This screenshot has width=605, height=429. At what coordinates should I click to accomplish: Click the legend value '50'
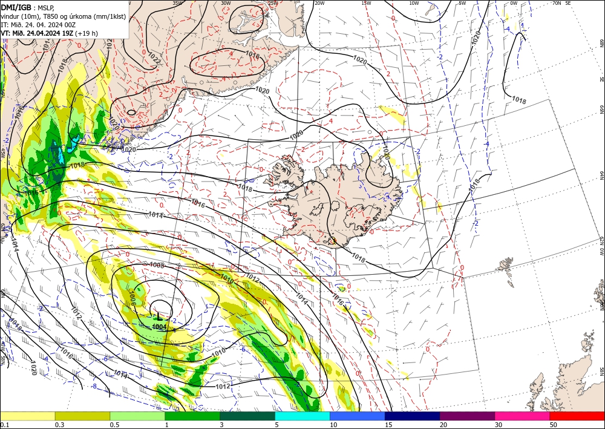tap(554, 425)
